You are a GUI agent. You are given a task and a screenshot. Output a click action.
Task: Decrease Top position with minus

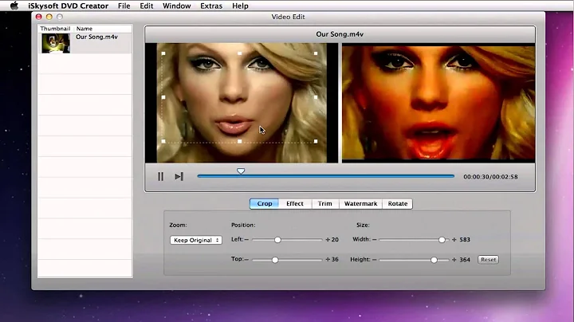point(246,259)
